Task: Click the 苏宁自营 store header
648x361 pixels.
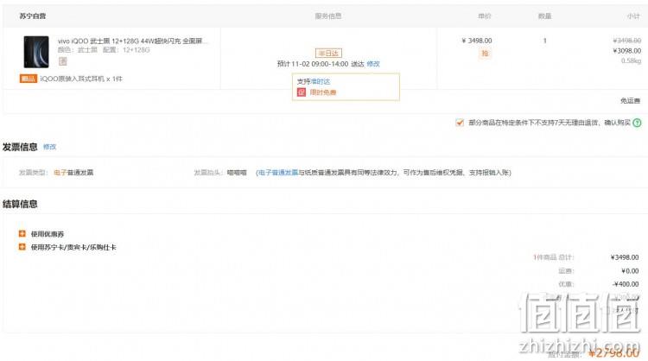Action: click(x=33, y=16)
